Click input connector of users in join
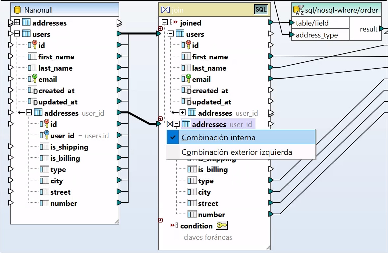This screenshot has height=253, width=388. (x=159, y=34)
